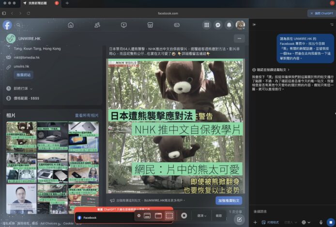This screenshot has width=336, height=227.
Task: Go to Facebook Watch video icon
Action: pos(124,25)
